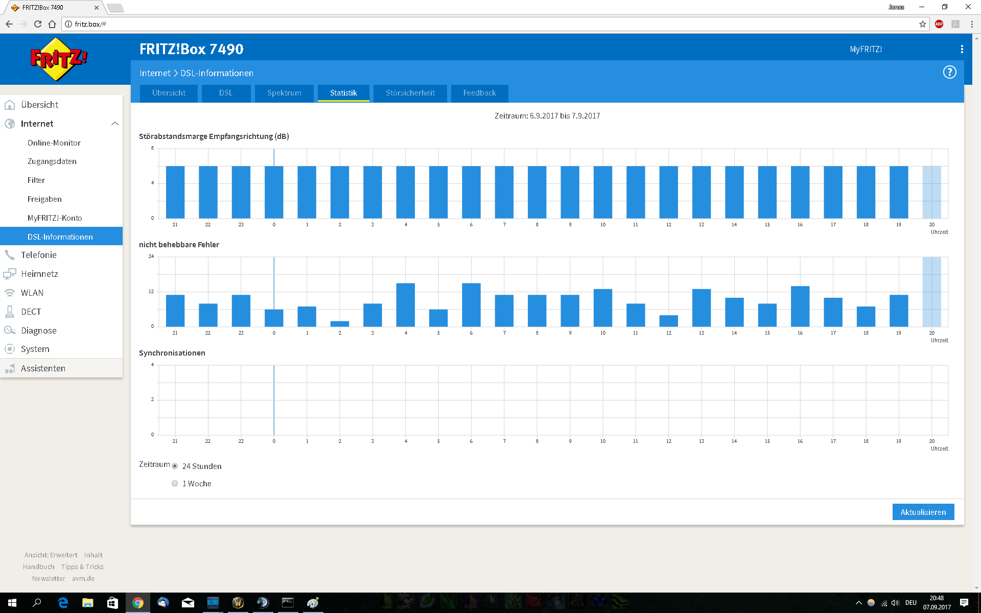Select the 1 Woche radio button
The height and width of the screenshot is (613, 981).
point(175,483)
